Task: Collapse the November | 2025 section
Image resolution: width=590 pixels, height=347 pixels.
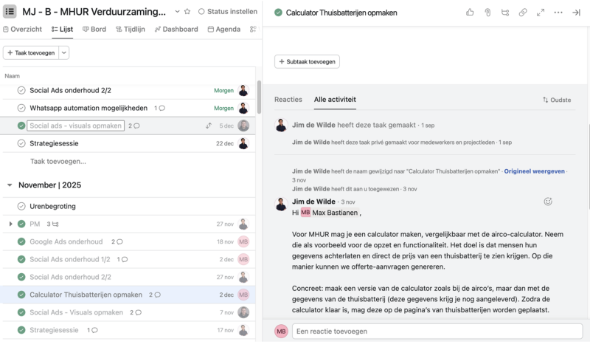Action: tap(10, 185)
